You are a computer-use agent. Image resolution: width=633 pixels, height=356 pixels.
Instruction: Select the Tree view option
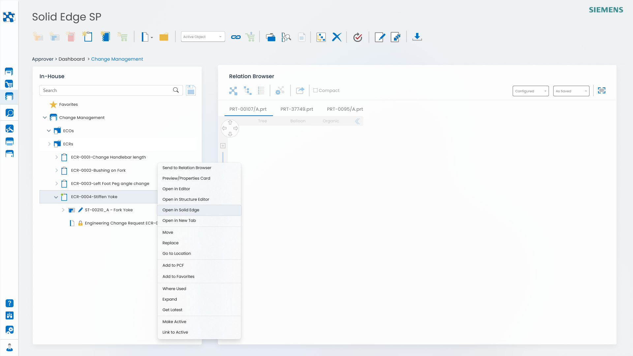coord(262,121)
